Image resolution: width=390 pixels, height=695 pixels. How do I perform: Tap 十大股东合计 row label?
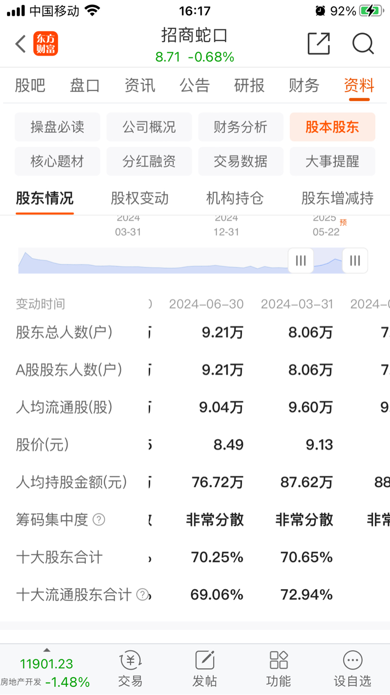[59, 557]
